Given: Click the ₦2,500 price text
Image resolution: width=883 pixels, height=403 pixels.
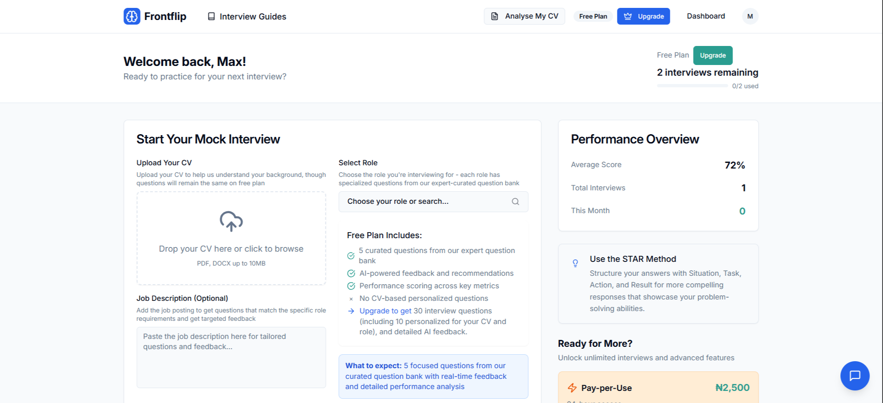Looking at the screenshot, I should [x=732, y=388].
